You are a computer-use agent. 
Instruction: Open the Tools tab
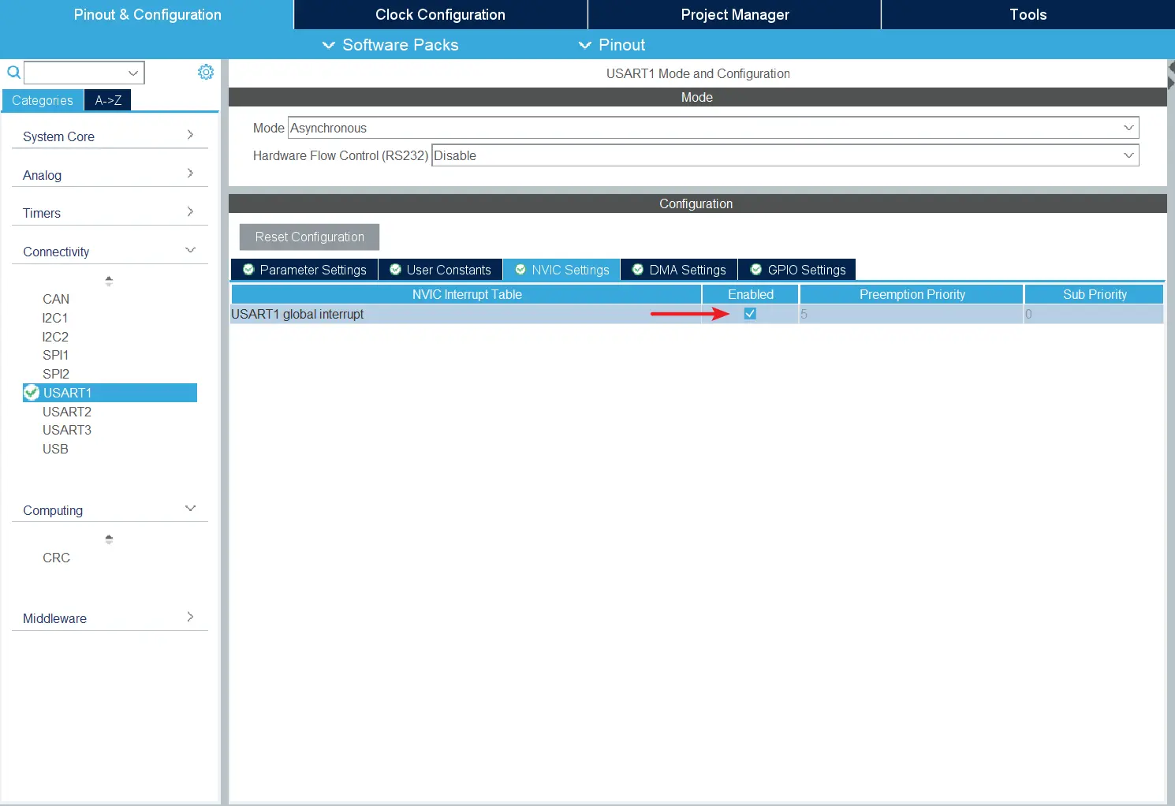pyautogui.click(x=1028, y=14)
